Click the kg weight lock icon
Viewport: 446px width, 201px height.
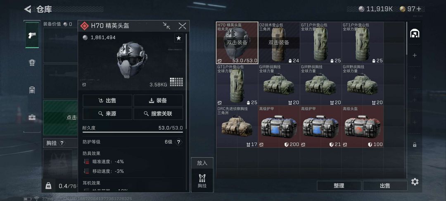tap(48, 186)
